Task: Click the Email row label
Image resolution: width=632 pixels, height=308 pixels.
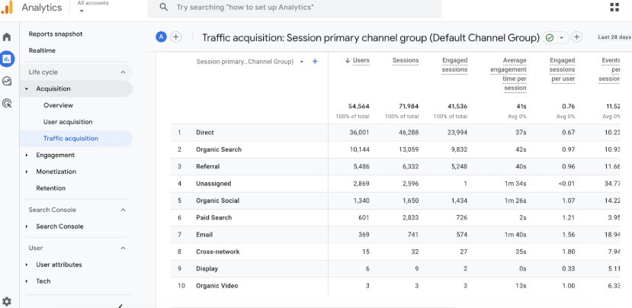Action: 204,234
